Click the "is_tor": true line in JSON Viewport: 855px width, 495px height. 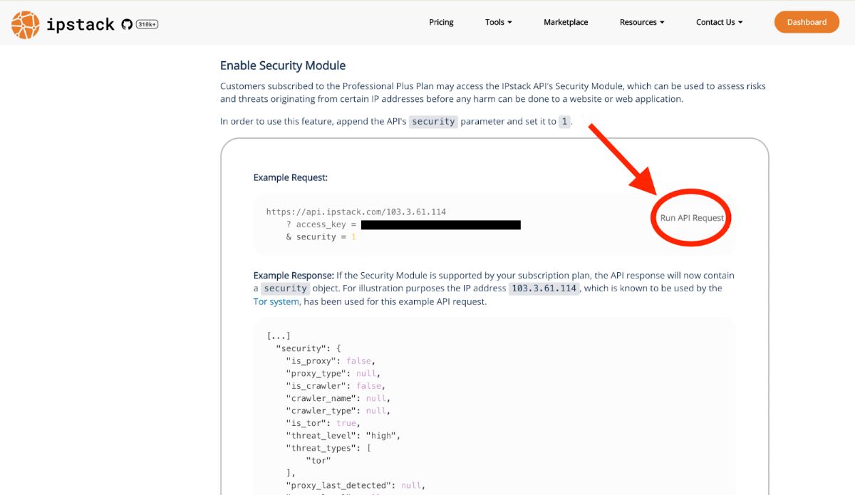[321, 423]
